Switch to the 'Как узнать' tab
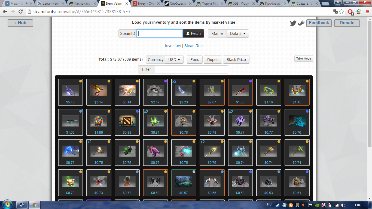The image size is (372, 209). point(83,4)
